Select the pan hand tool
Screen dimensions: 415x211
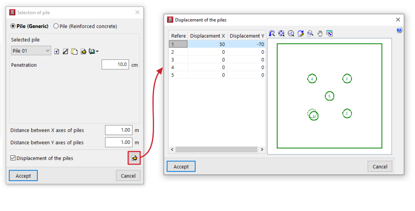click(320, 34)
